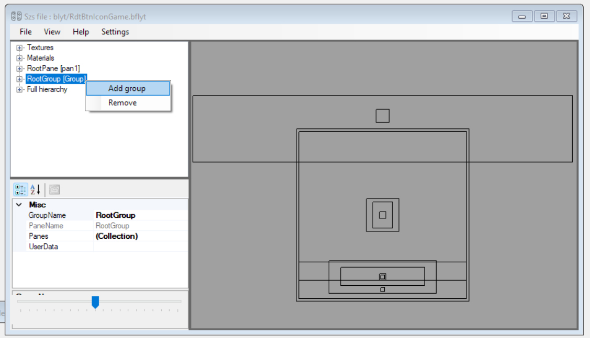Open the View menu
The image size is (590, 338).
[52, 32]
